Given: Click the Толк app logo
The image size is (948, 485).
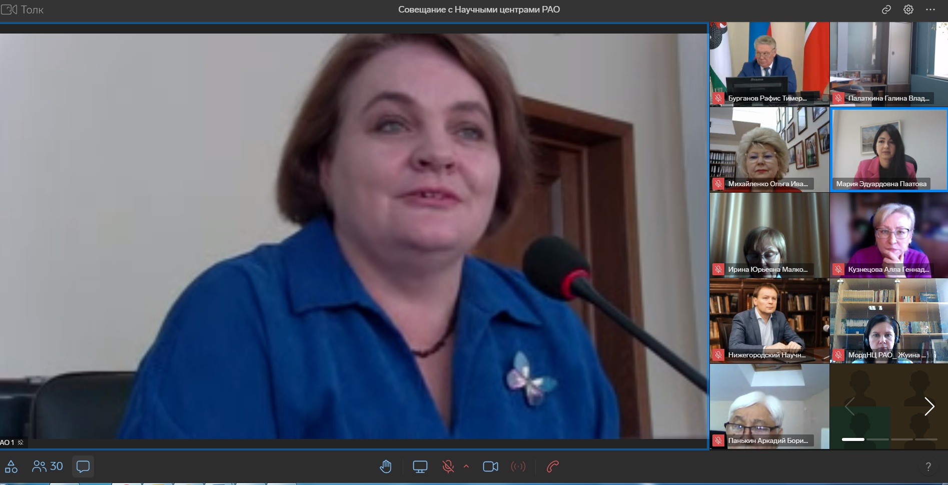Looking at the screenshot, I should [x=23, y=10].
